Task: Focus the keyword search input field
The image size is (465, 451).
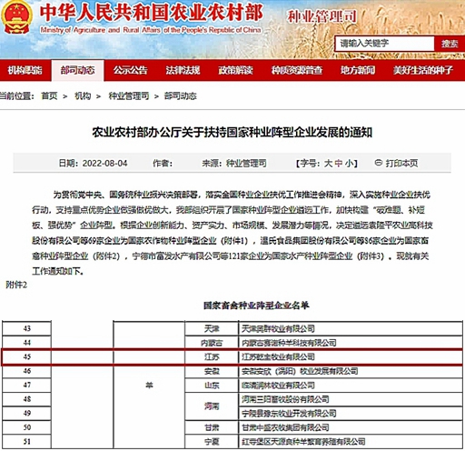Action: pyautogui.click(x=384, y=44)
